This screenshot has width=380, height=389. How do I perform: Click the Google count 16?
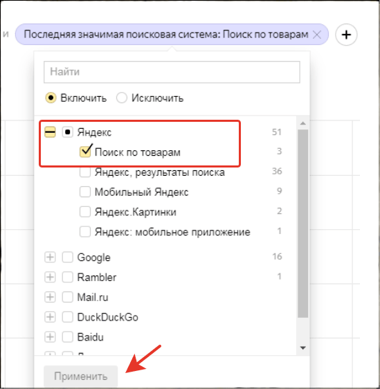point(277,256)
